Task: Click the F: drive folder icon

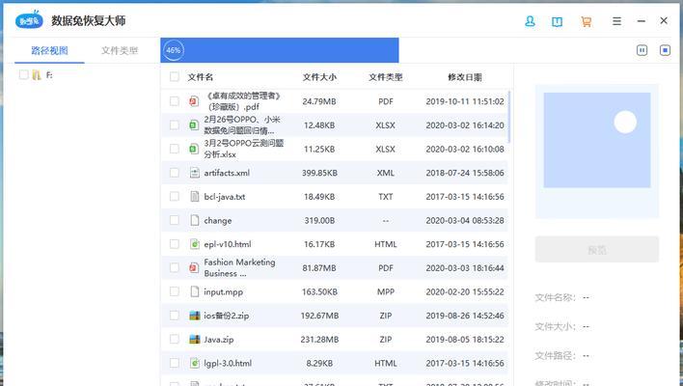Action: (37, 75)
